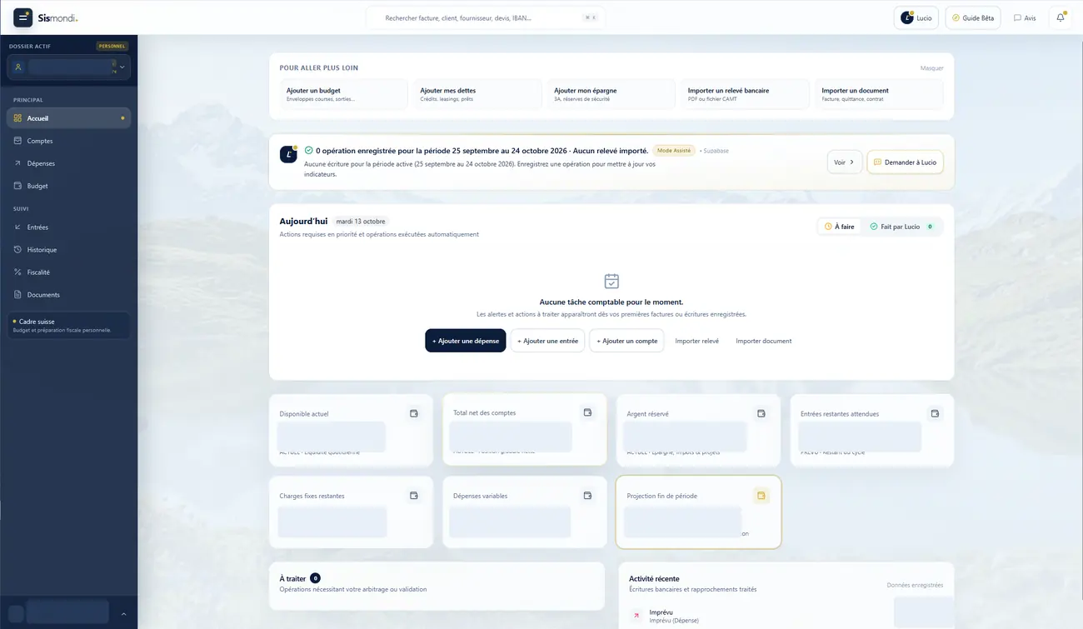This screenshot has height=629, width=1083.
Task: Click the icon on Charges fixes restantes card
Action: pyautogui.click(x=414, y=496)
